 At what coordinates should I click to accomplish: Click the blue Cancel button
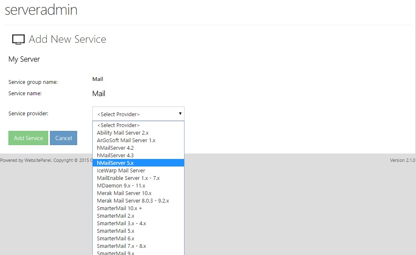63,138
